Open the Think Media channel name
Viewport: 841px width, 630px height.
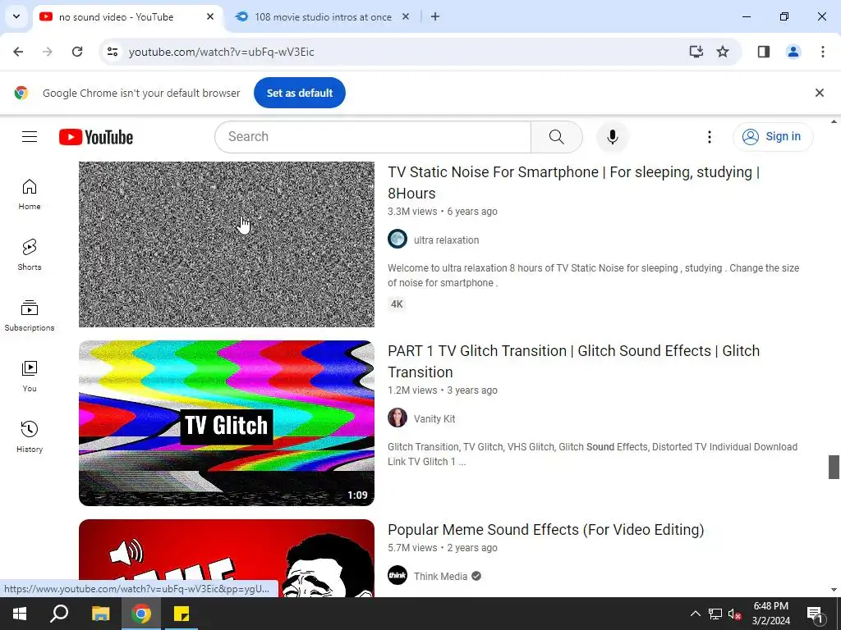coord(440,577)
